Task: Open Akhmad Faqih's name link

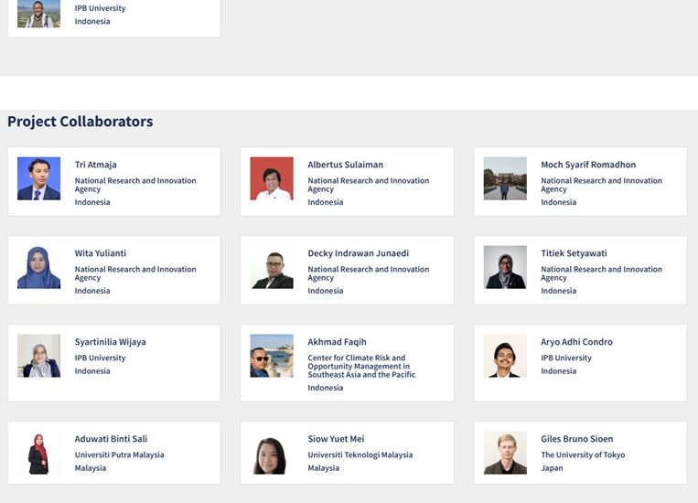Action: click(x=337, y=342)
